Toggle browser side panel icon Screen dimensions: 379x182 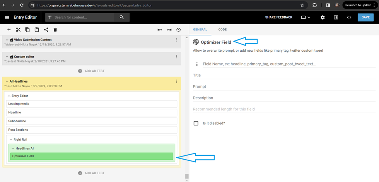tap(328, 5)
